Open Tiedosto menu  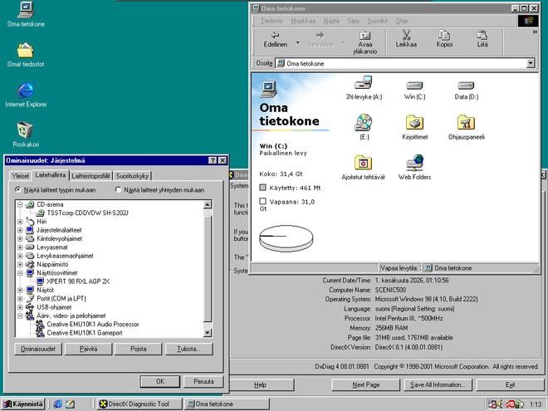click(272, 21)
